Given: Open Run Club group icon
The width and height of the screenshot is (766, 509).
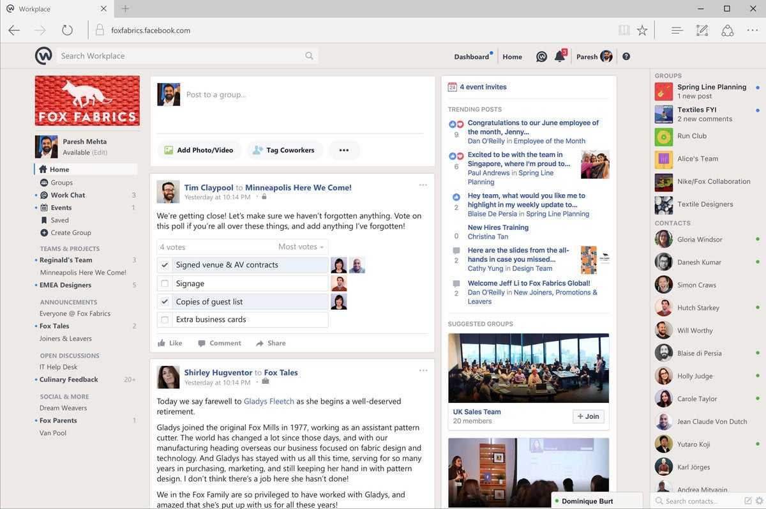Looking at the screenshot, I should 664,137.
